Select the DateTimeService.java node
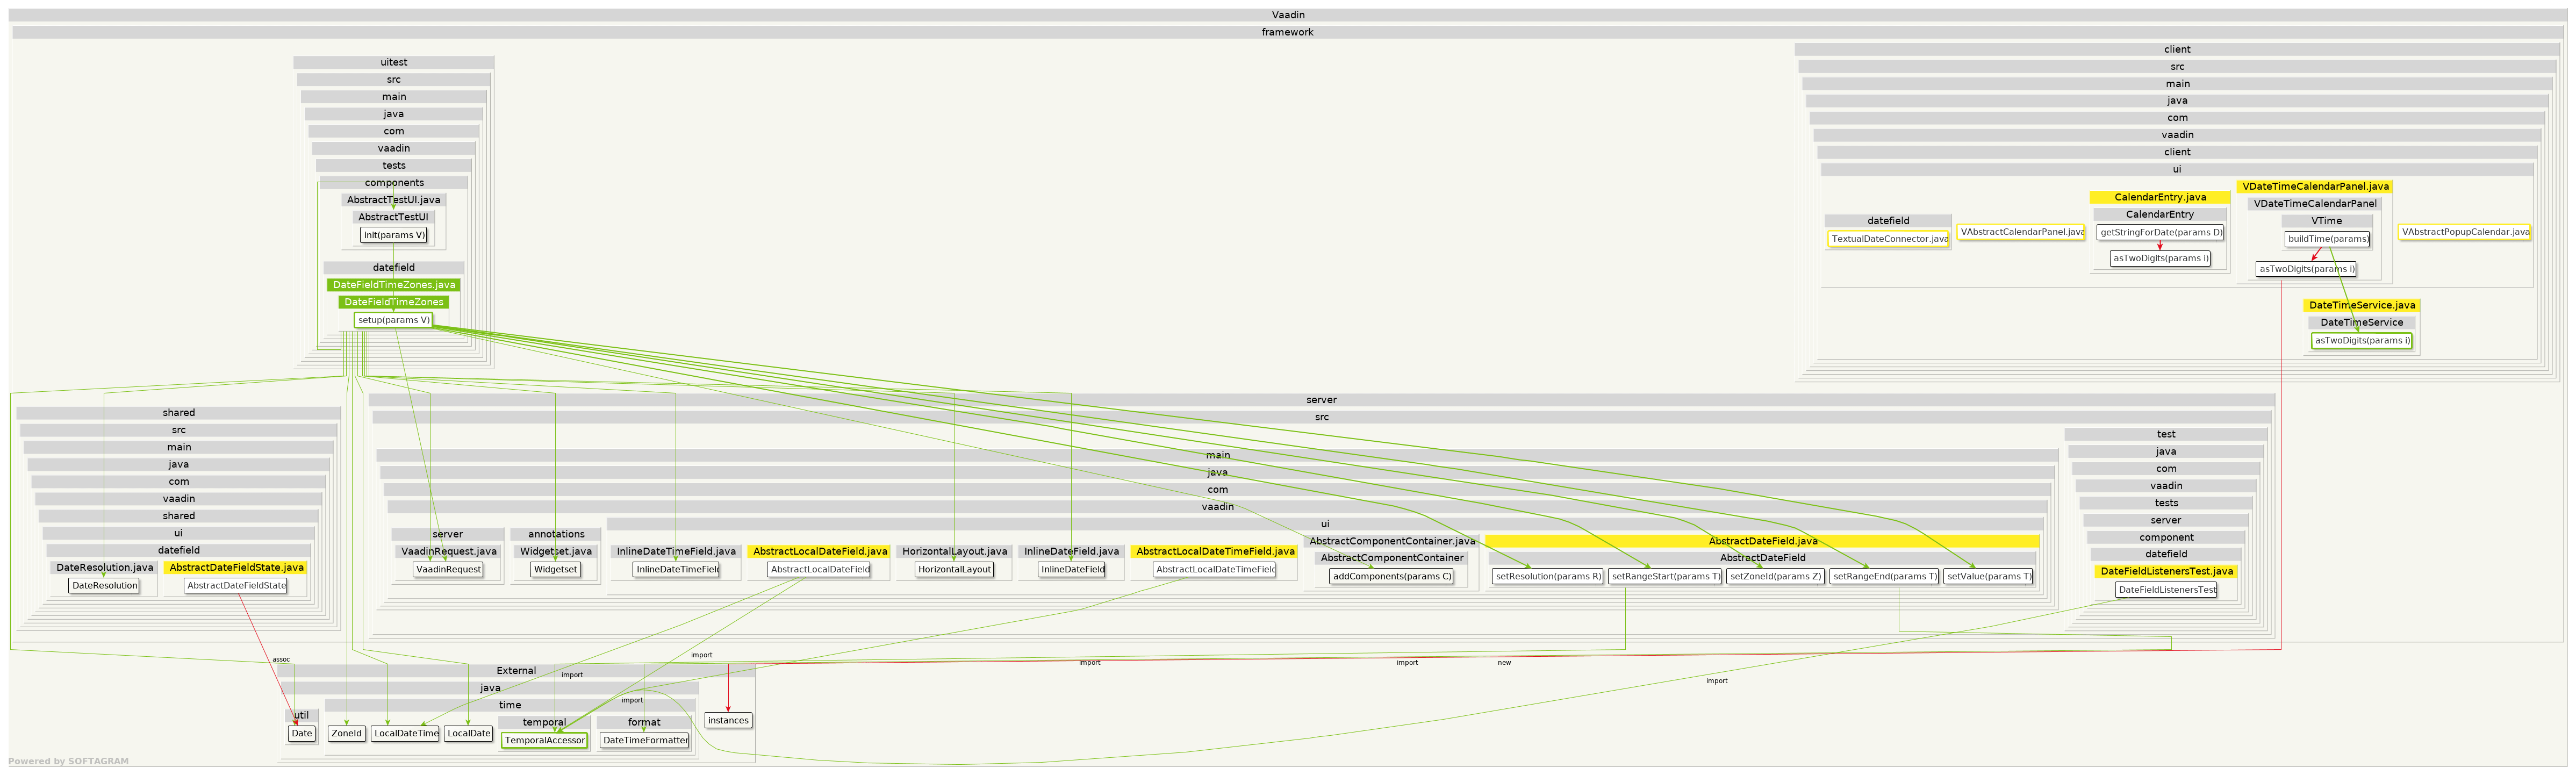This screenshot has width=2576, height=775. point(2363,305)
